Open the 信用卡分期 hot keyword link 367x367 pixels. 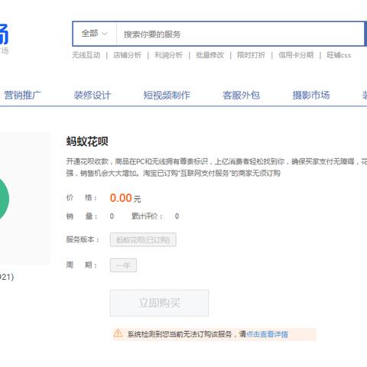pyautogui.click(x=296, y=55)
